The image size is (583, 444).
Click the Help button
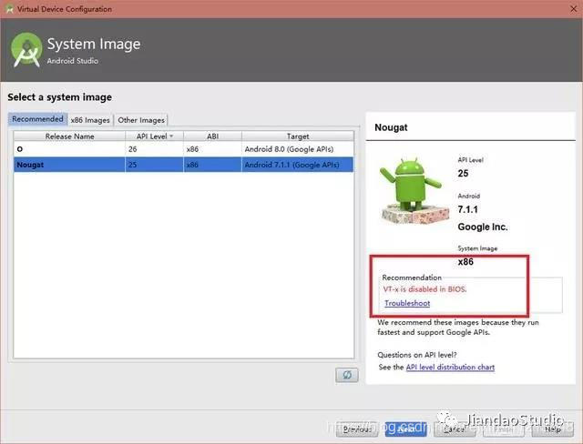[553, 429]
